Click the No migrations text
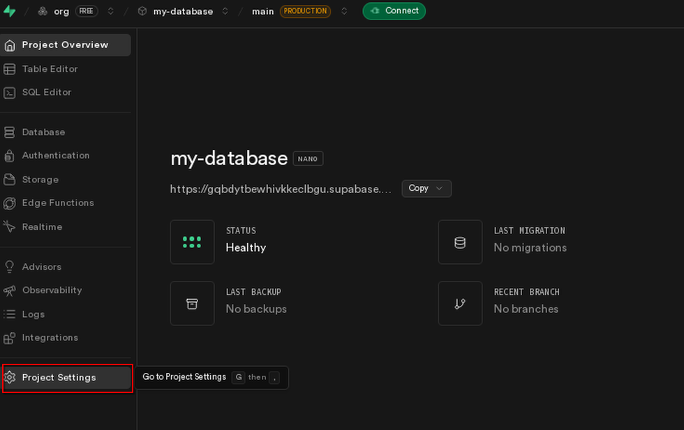The height and width of the screenshot is (430, 684). tap(530, 247)
